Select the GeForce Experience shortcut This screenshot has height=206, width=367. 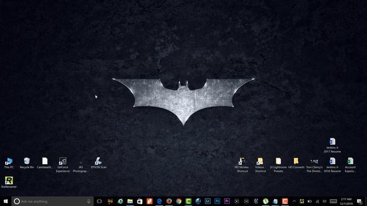click(63, 165)
